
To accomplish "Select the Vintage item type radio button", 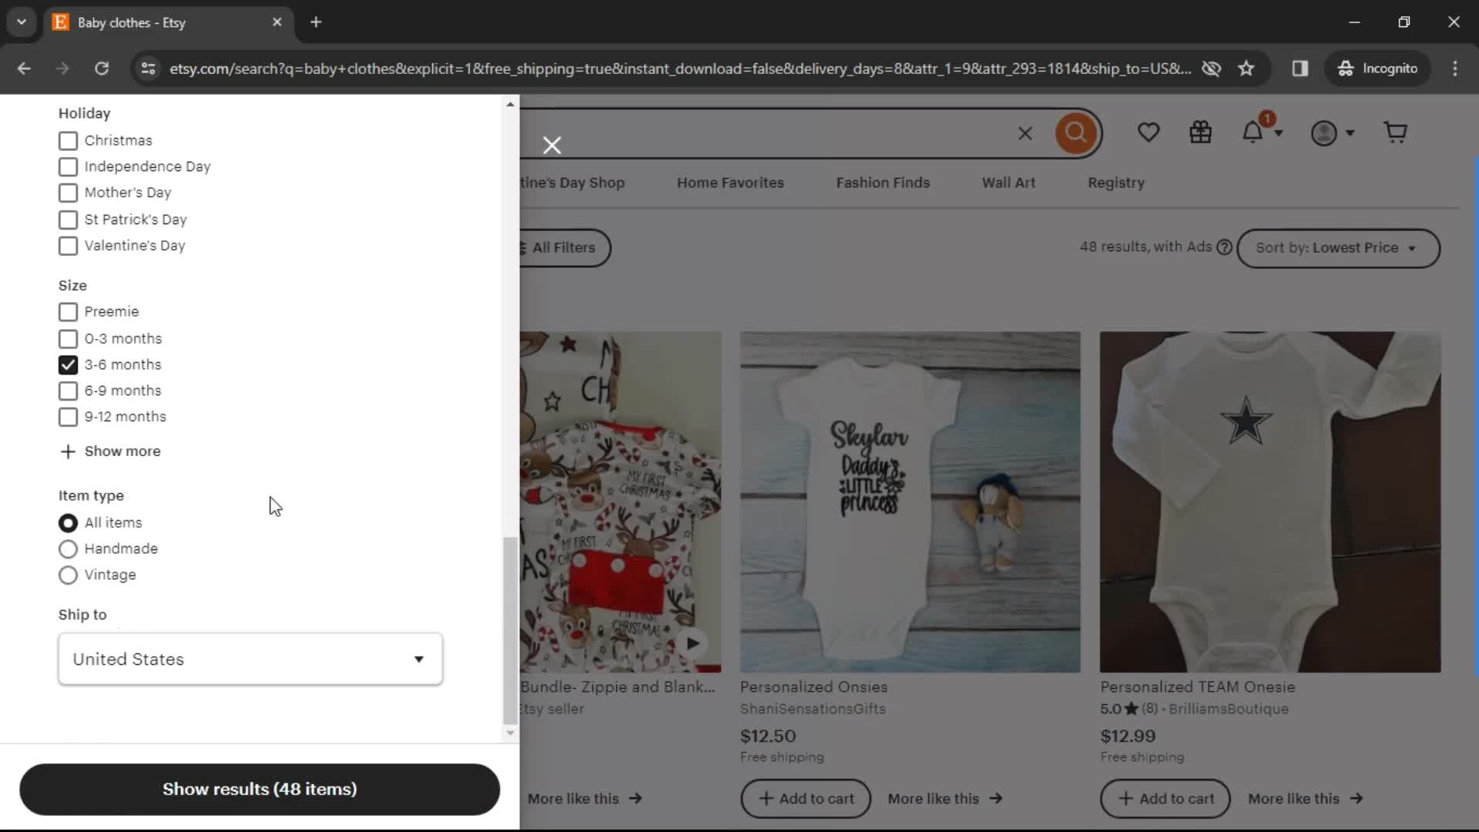I will coord(67,575).
